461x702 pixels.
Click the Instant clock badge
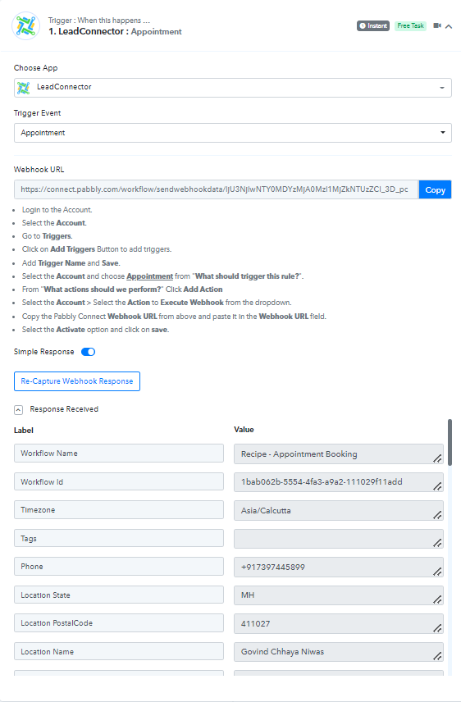pos(373,26)
